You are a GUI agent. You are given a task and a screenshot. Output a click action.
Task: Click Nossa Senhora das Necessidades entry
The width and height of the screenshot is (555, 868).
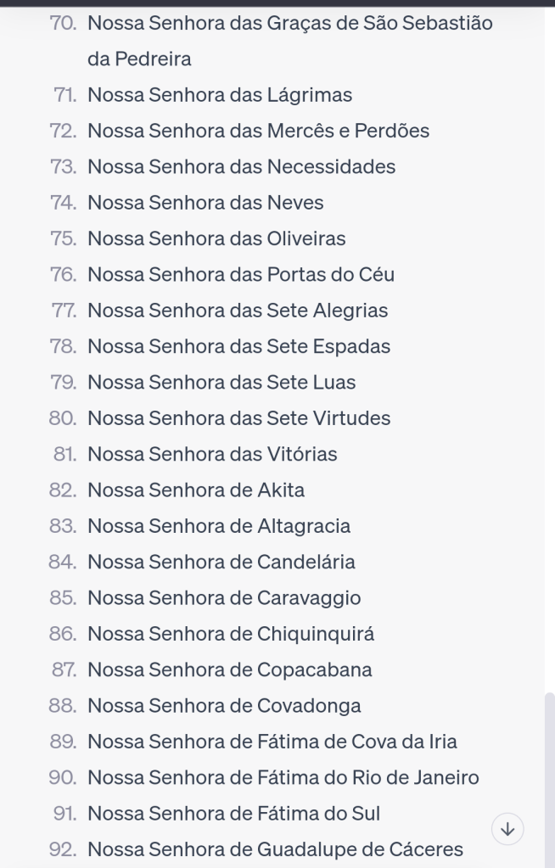click(x=241, y=167)
